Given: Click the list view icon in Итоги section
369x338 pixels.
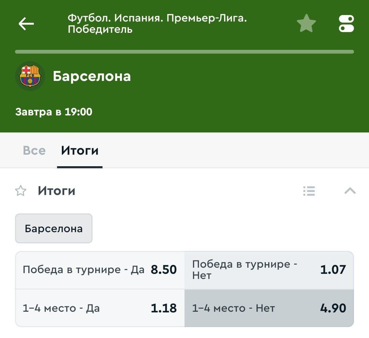Looking at the screenshot, I should tap(309, 191).
